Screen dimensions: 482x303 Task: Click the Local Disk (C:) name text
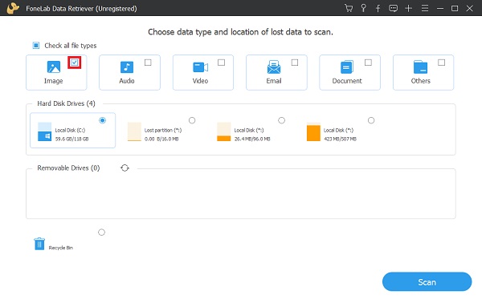(x=70, y=131)
